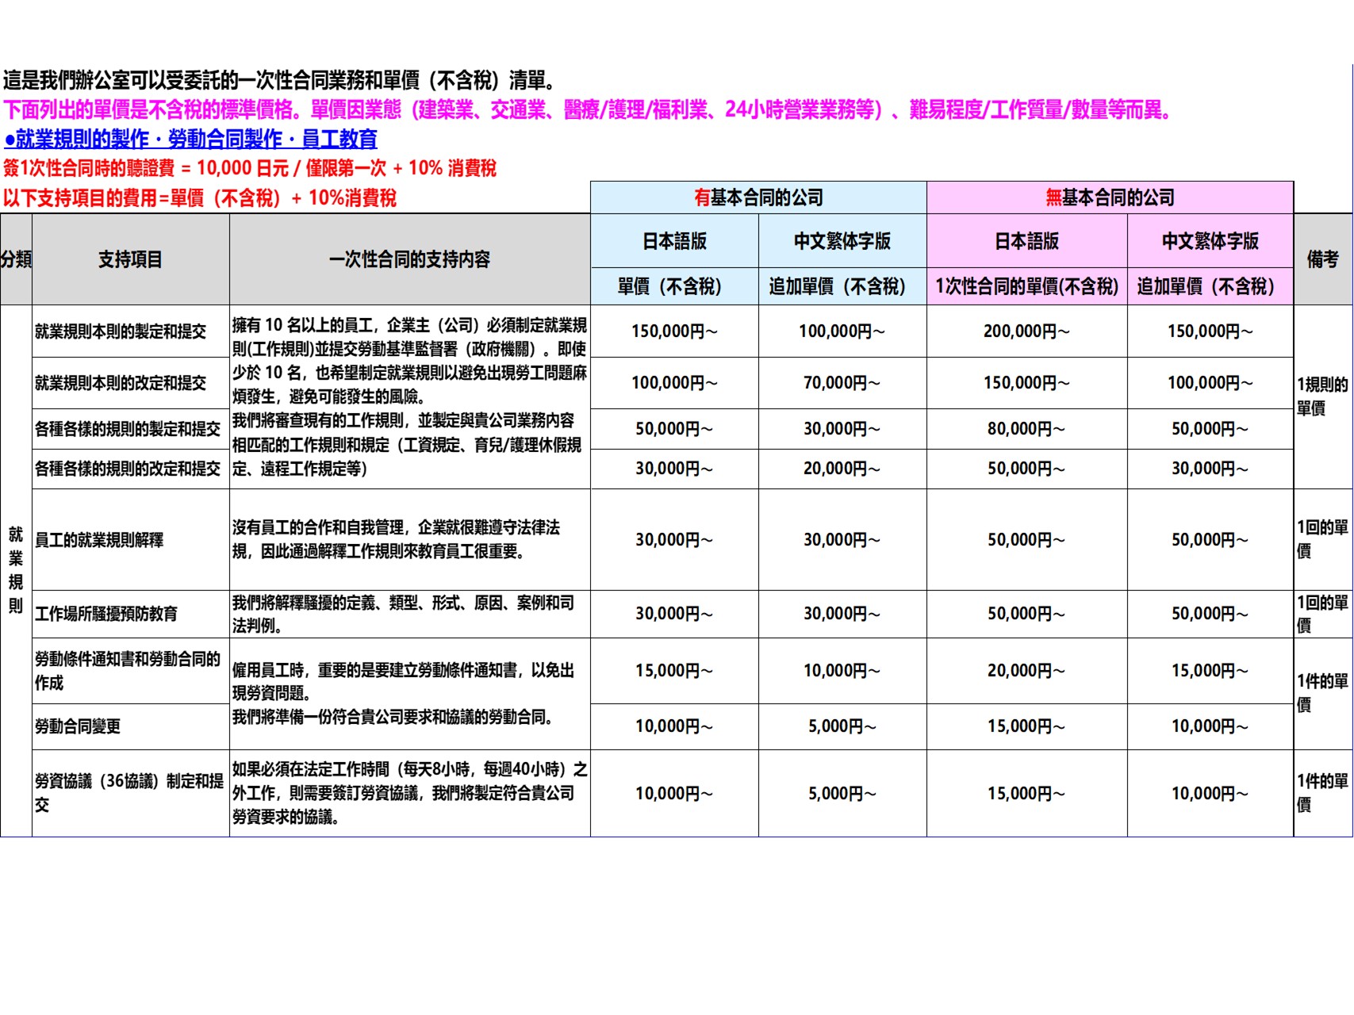The image size is (1354, 1015).
Task: Select the 80,000円～ price cell
Action: 1026,429
